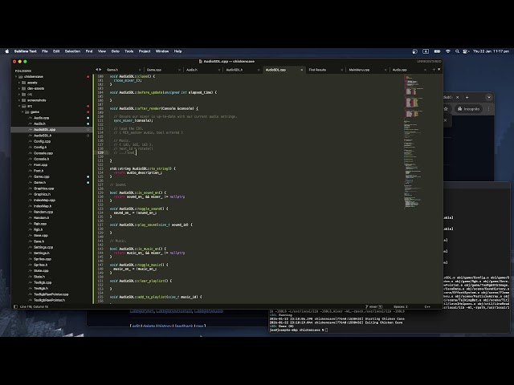The width and height of the screenshot is (514, 385).
Task: Open the Apple menu icon
Action: 7,51
